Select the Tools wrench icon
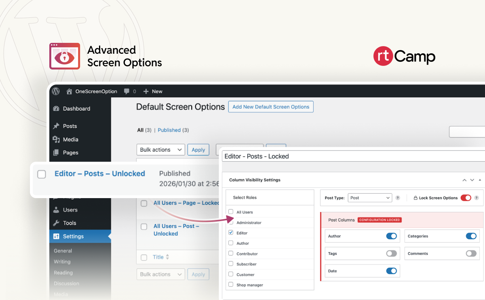Screen dimensions: 485x300 [57, 223]
